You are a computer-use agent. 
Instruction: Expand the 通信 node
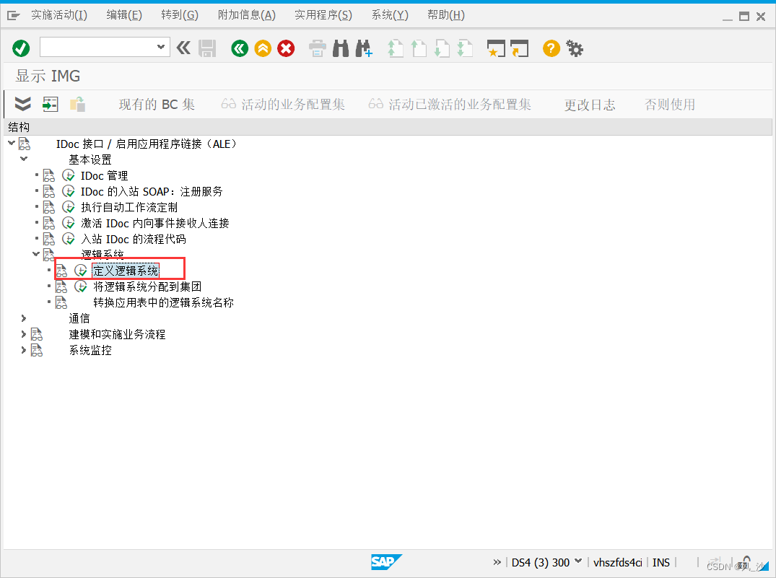point(23,318)
